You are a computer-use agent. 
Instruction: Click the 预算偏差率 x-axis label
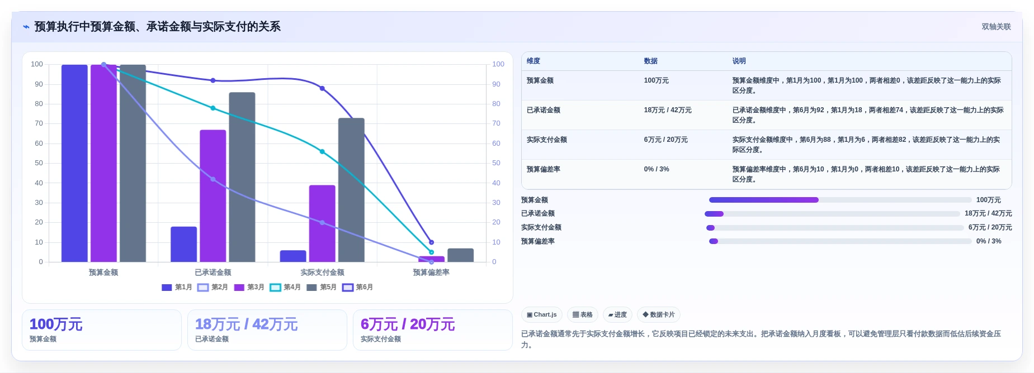click(431, 272)
